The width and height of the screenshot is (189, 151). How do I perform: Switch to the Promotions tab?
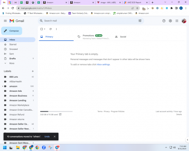click(93, 37)
